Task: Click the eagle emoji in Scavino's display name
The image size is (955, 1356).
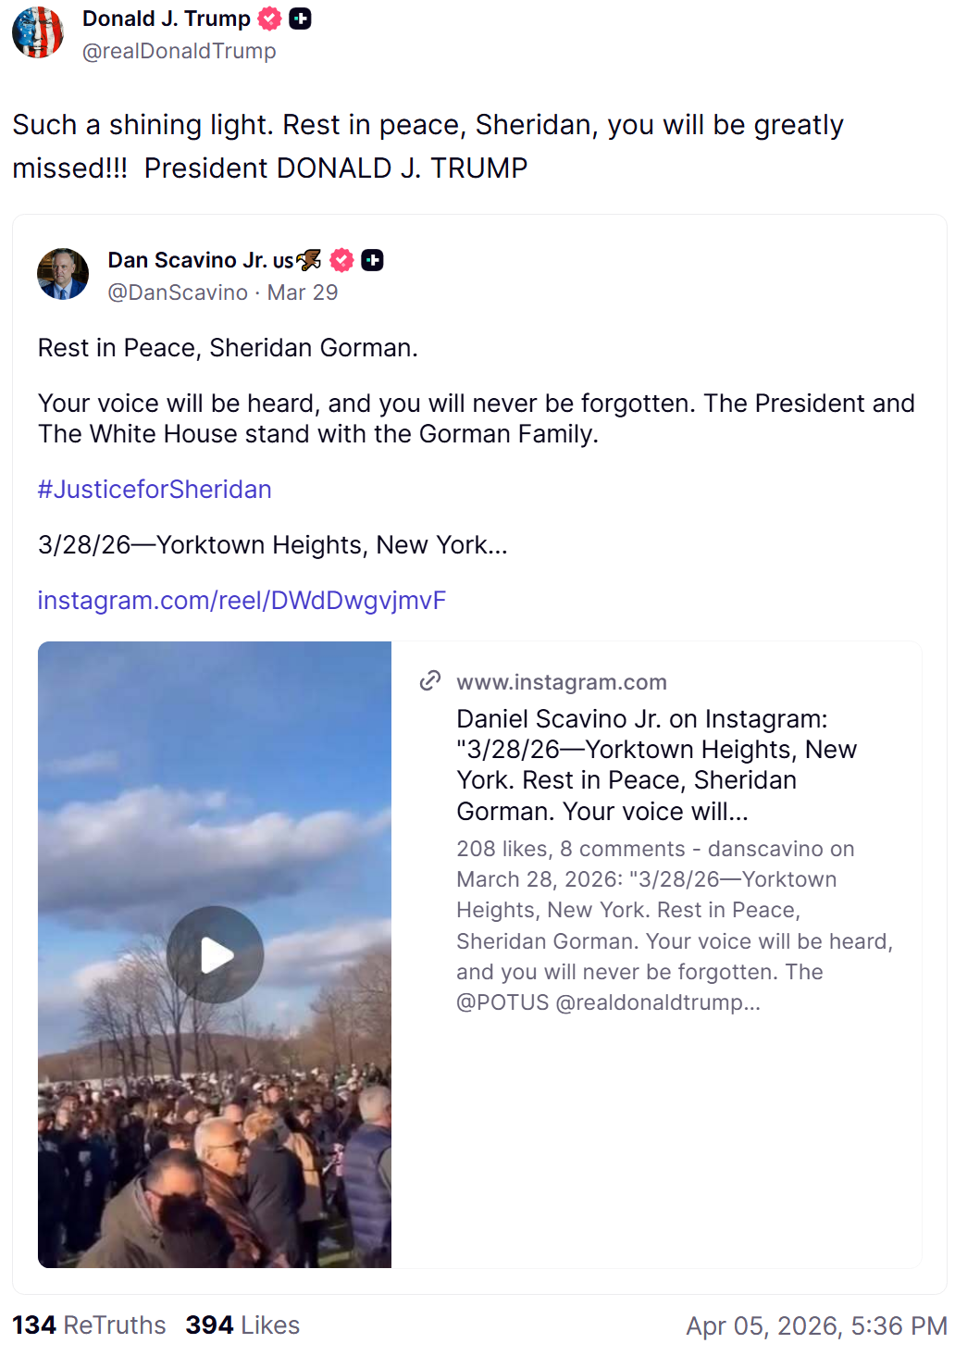Action: pos(309,261)
